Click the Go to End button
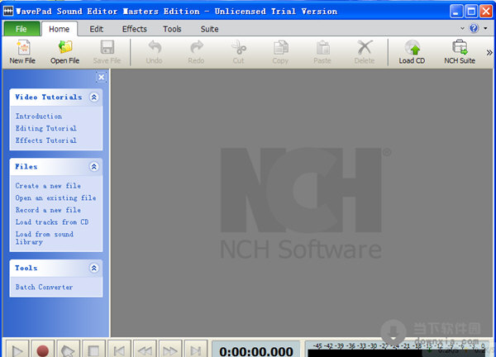Screen dimensions: 496x357 coord(196,349)
